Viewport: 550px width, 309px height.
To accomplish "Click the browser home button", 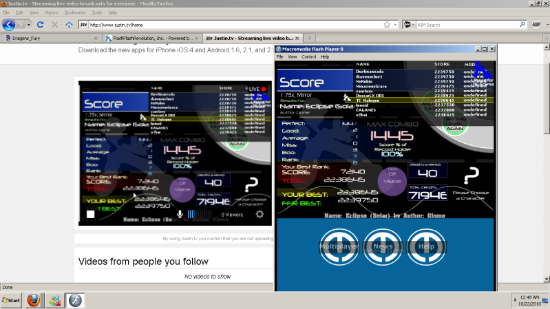I will point(69,25).
